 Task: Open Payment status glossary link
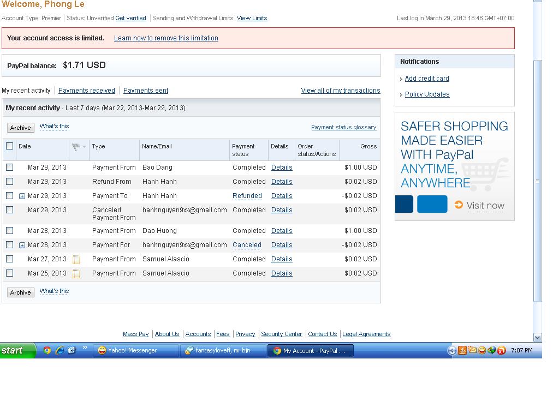344,127
